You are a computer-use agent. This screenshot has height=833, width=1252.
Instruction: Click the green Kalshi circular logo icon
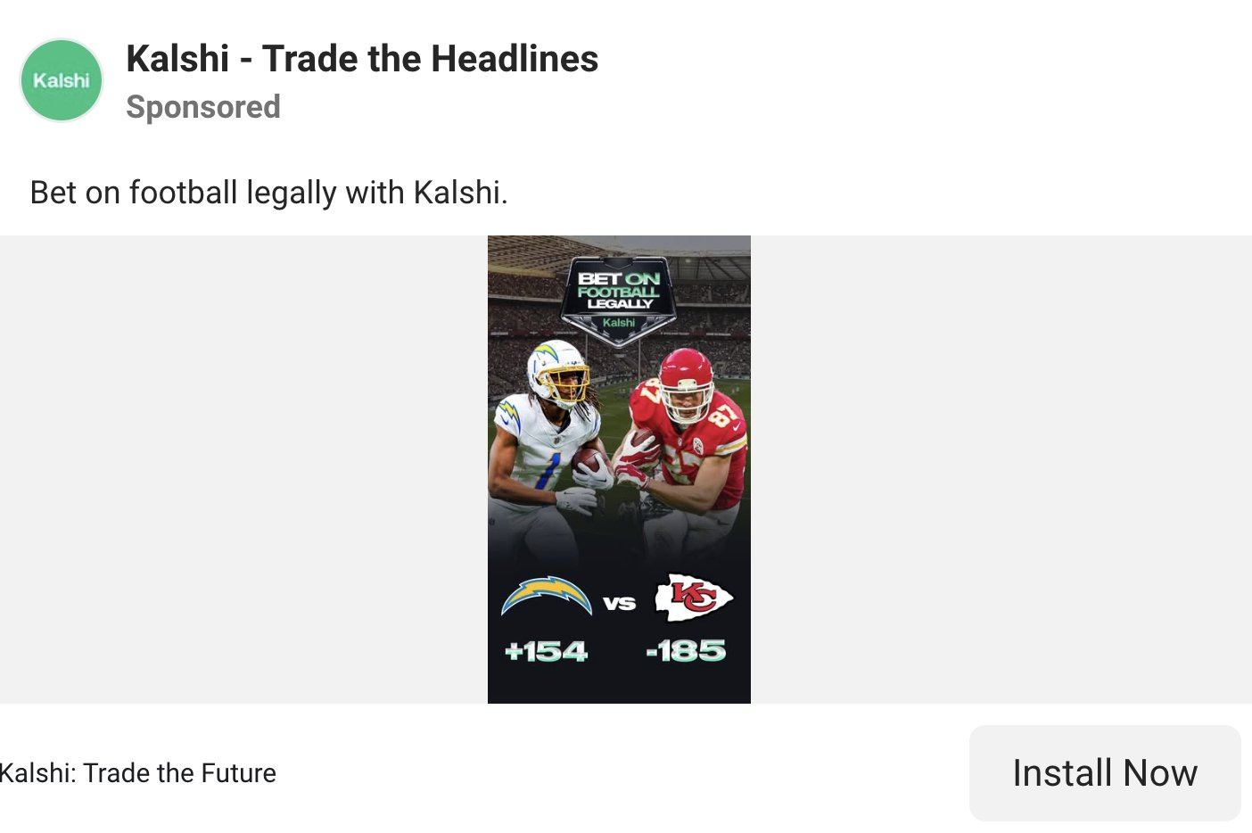pyautogui.click(x=61, y=79)
